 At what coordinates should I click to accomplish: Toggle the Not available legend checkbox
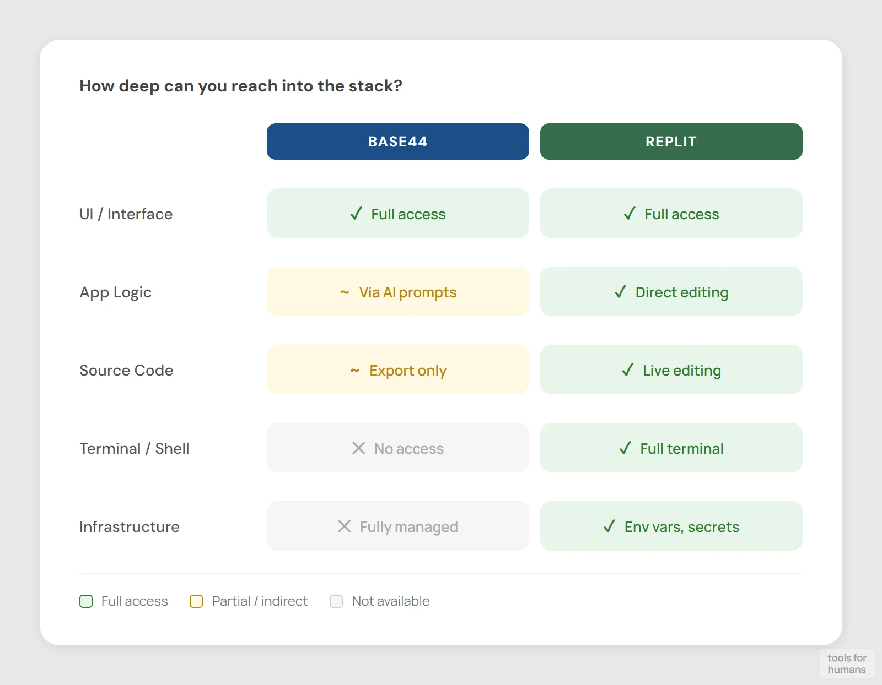click(x=336, y=601)
